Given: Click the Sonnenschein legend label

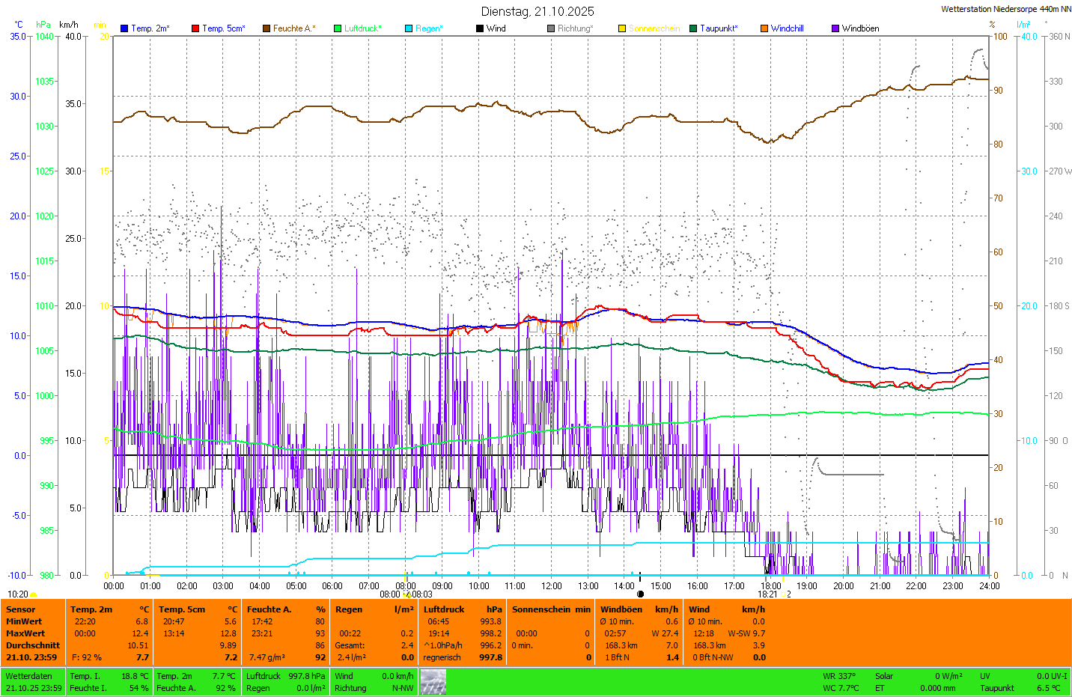Looking at the screenshot, I should [654, 28].
